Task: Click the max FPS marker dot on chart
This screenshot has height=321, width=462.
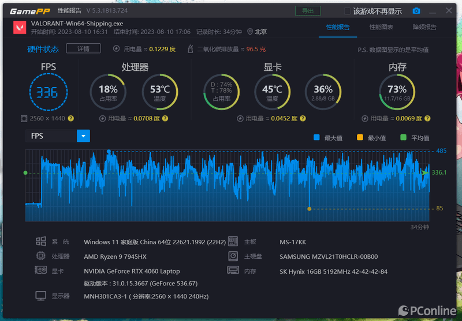Action: 109,152
